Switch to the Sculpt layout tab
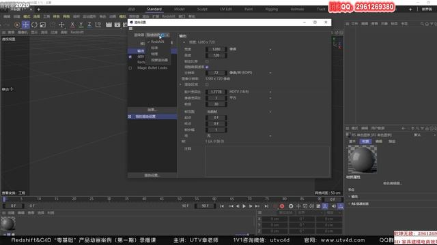This screenshot has height=245, width=437. coord(202,9)
